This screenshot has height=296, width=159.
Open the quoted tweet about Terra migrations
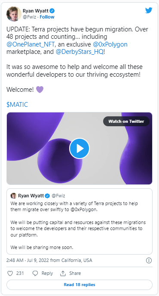click(x=79, y=221)
